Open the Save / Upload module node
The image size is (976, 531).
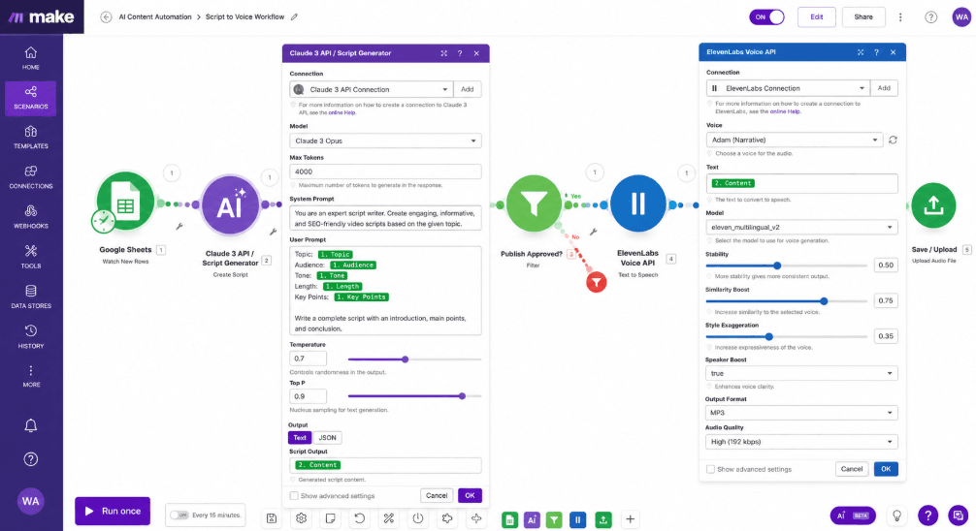coord(933,205)
